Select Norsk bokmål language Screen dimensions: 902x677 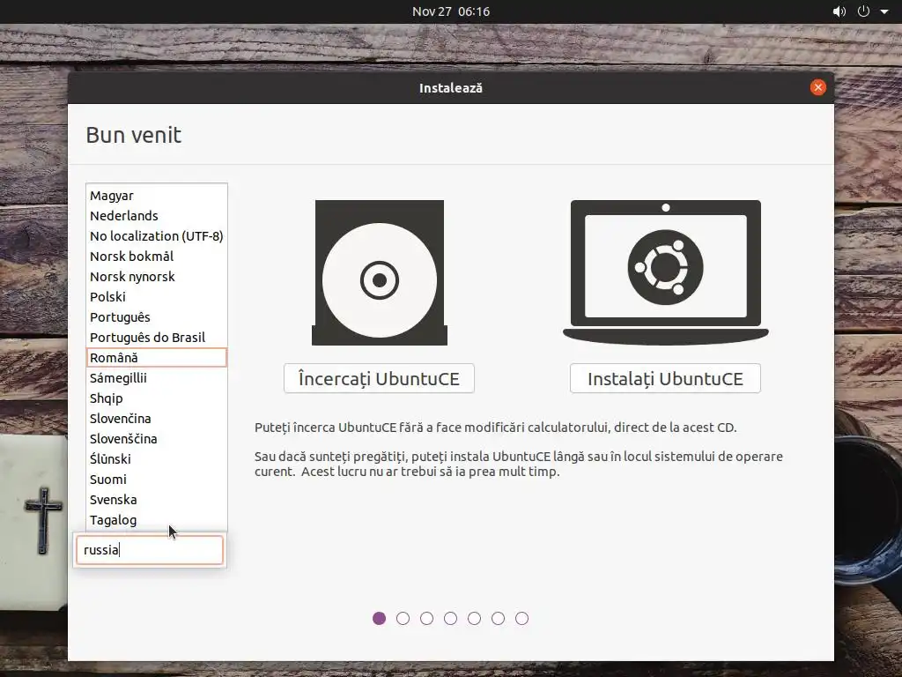(x=157, y=257)
